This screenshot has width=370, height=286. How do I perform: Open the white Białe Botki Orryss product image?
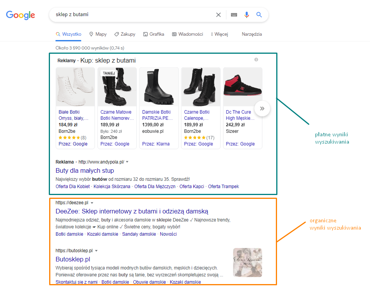tap(75, 87)
